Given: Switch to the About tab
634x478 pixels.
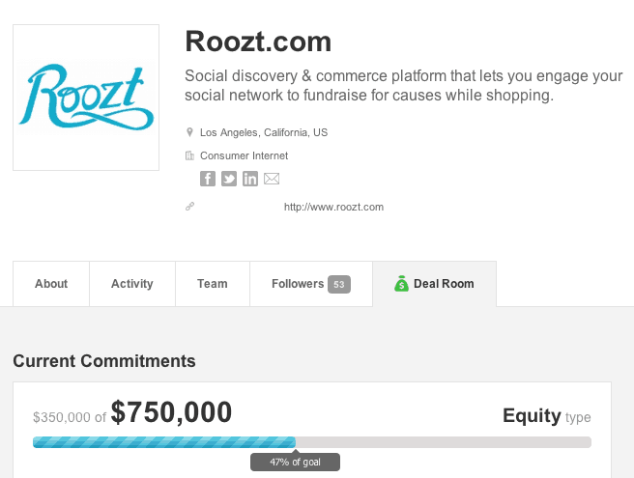Looking at the screenshot, I should pyautogui.click(x=51, y=284).
